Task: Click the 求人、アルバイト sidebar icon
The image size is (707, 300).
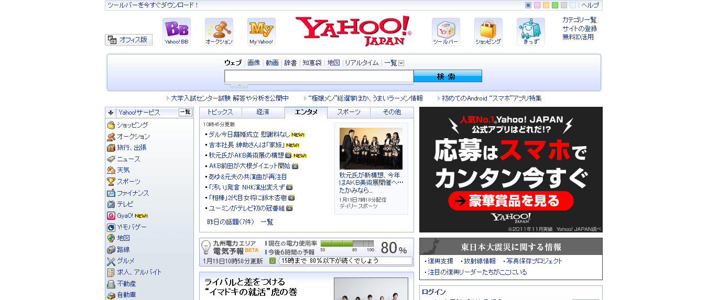Action: [111, 272]
